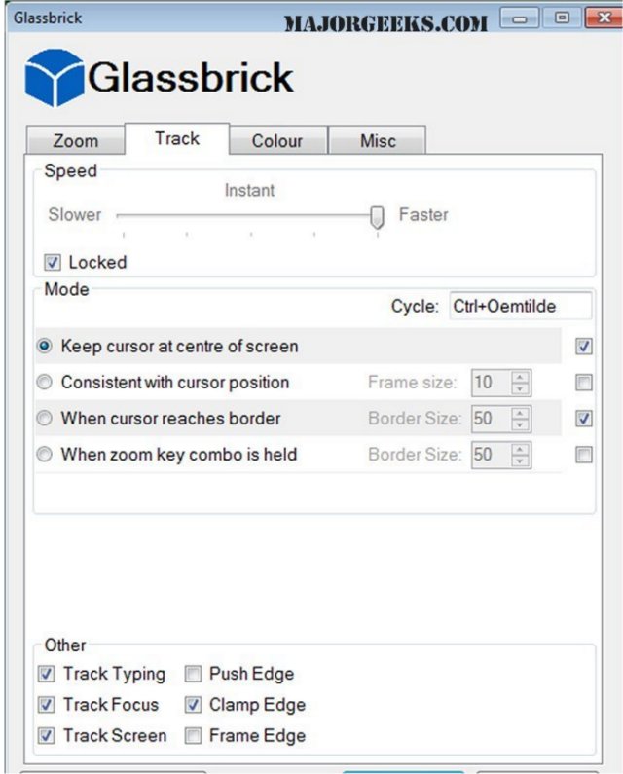623x774 pixels.
Task: Toggle the Track Focus checkbox
Action: coord(47,705)
